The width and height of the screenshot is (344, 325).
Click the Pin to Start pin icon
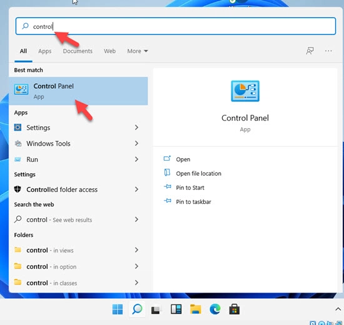[x=168, y=187]
